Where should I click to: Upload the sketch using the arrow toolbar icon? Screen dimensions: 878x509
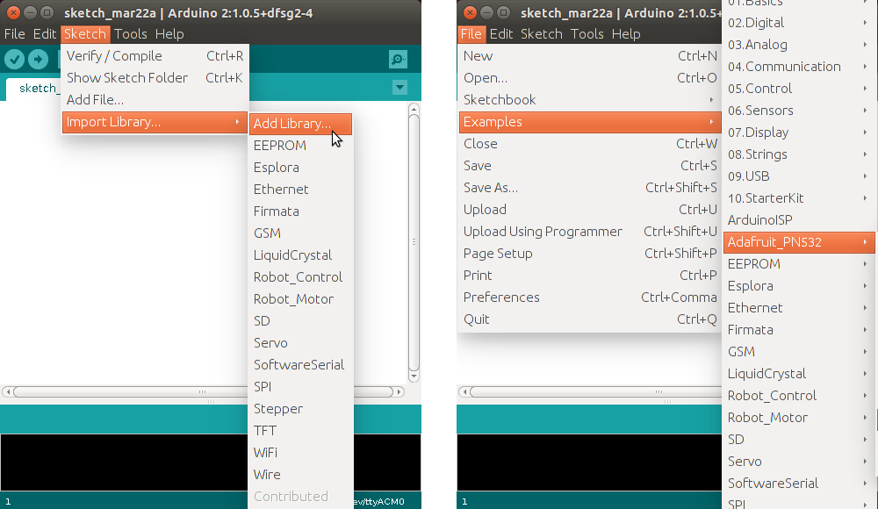coord(36,59)
